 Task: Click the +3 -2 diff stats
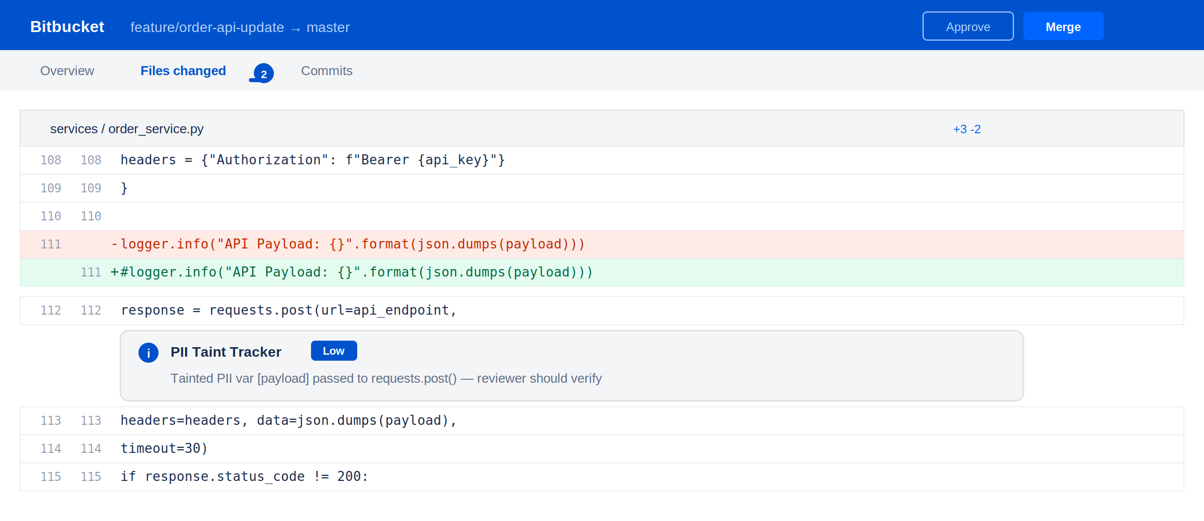967,129
